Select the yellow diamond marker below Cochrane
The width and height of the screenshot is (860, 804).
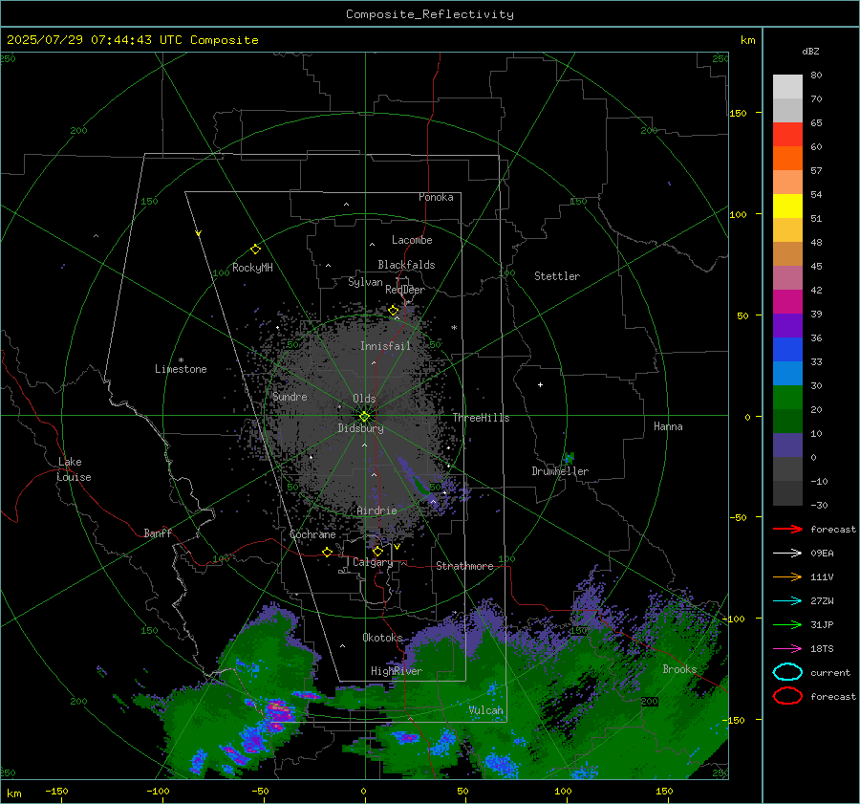point(328,552)
